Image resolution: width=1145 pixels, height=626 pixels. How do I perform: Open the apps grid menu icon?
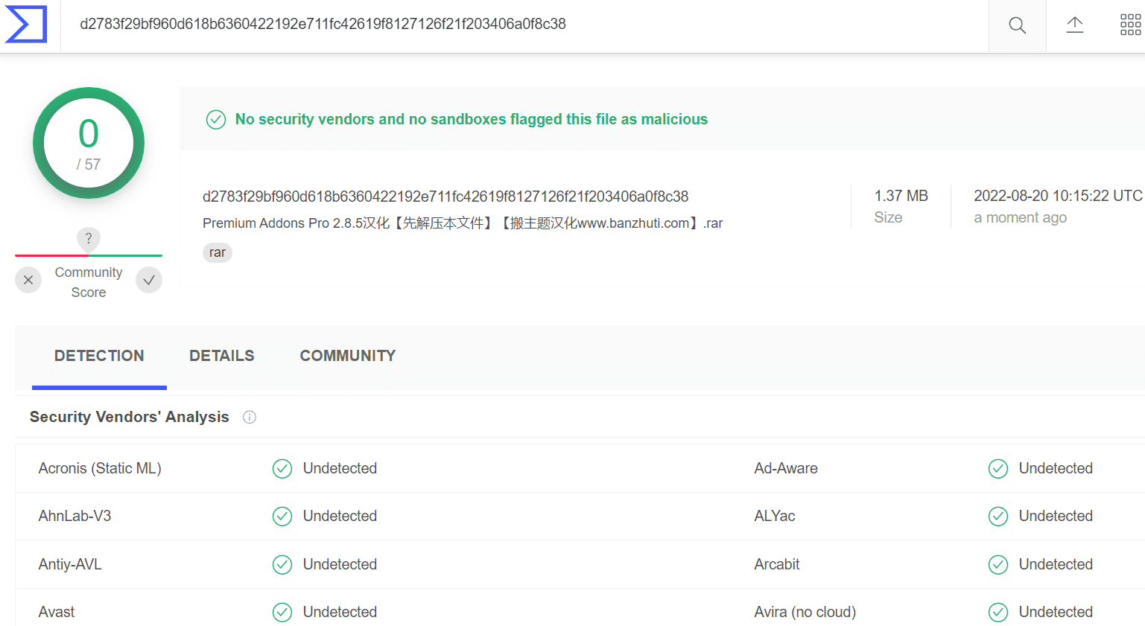tap(1130, 25)
